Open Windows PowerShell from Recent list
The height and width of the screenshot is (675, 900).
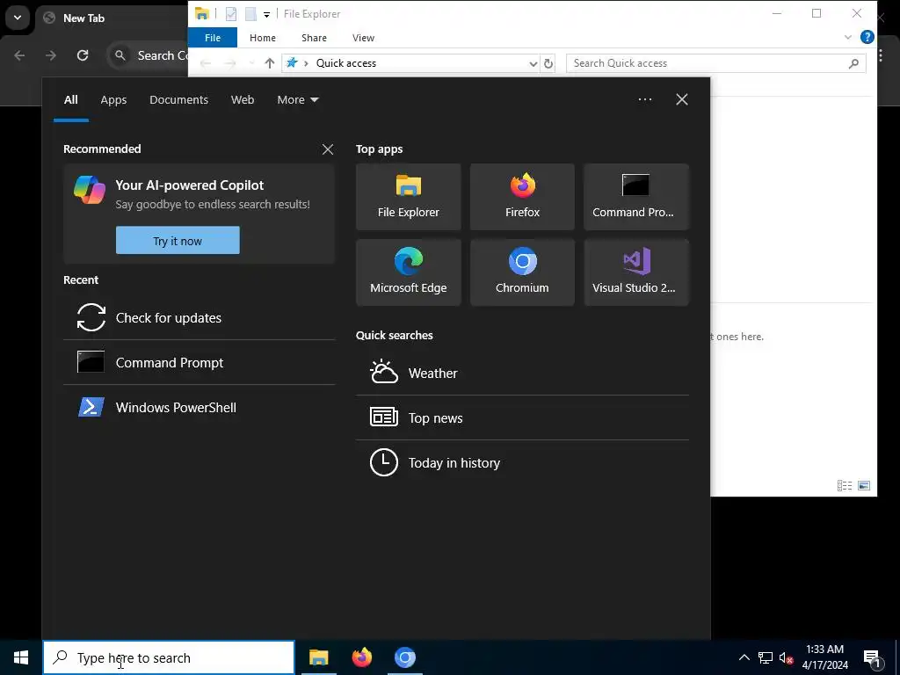(x=200, y=407)
